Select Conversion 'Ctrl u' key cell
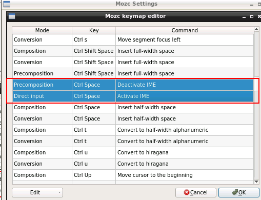 coord(94,164)
